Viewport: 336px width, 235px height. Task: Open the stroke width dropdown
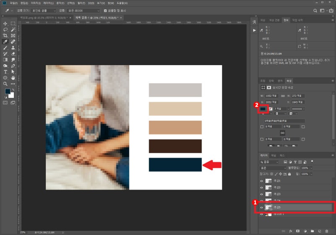click(x=288, y=109)
